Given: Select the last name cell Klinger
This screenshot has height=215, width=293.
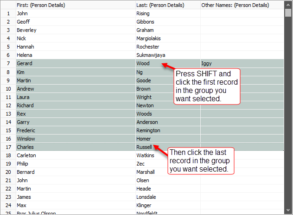Looking at the screenshot, I should pos(145,205).
